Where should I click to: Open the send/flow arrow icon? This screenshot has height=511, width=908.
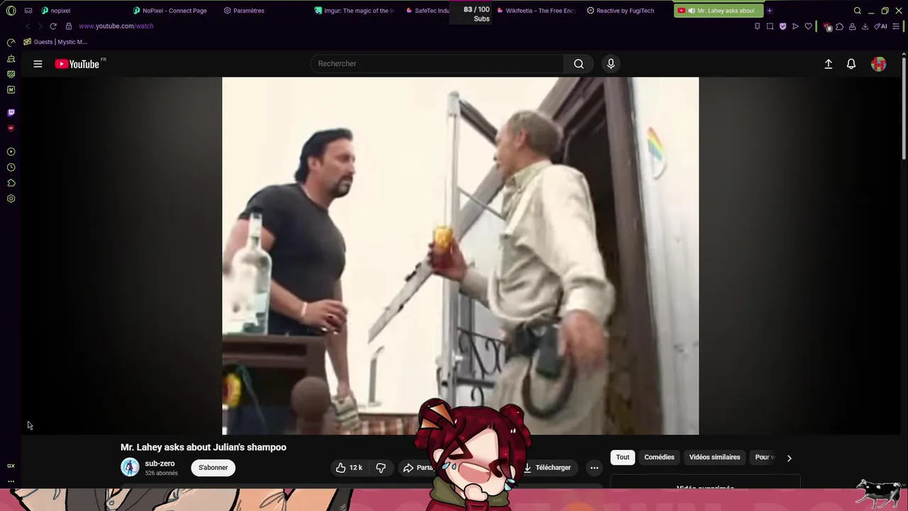point(796,26)
